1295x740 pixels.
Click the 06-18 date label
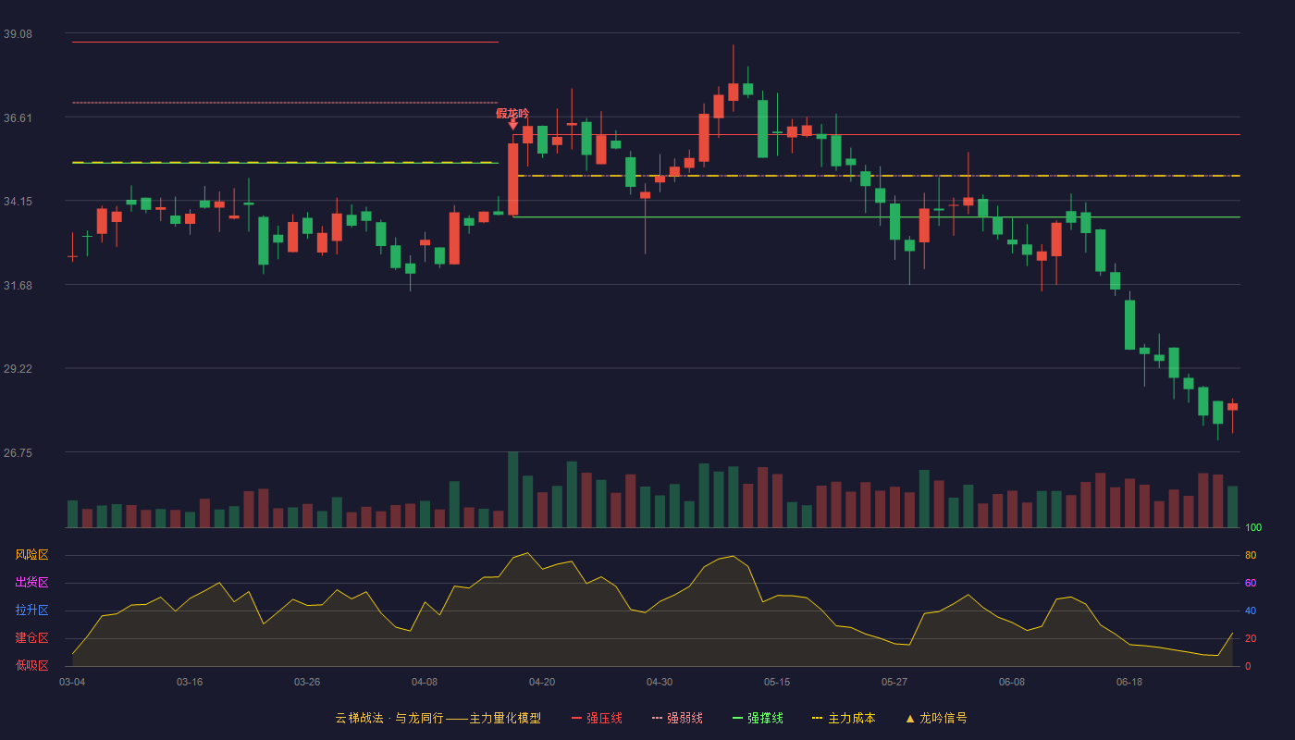pyautogui.click(x=1129, y=682)
